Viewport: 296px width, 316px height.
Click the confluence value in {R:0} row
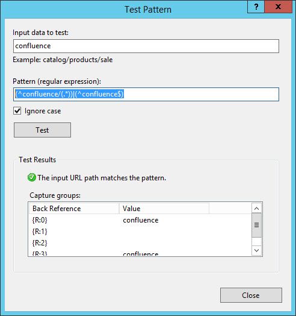point(141,220)
